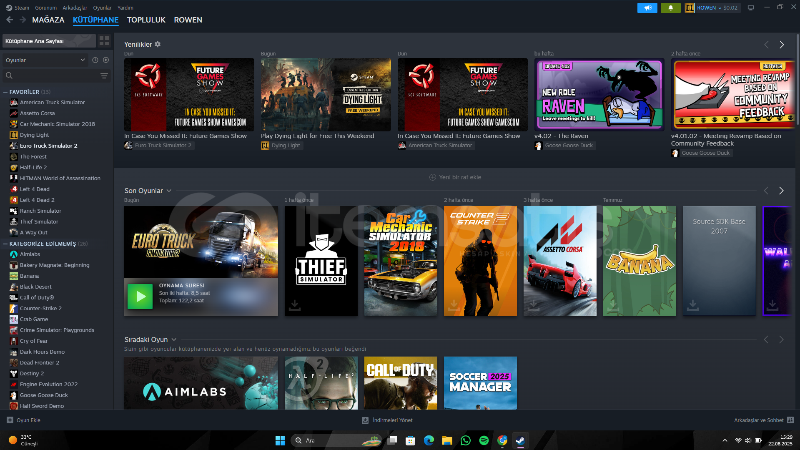Toggle show ready-to-play games only icon
Screen dimensions: 800x450
(106, 60)
